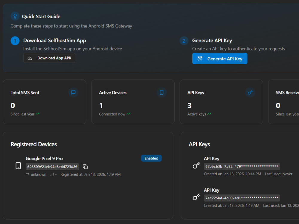Click the API Keys card key icon

click(250, 92)
